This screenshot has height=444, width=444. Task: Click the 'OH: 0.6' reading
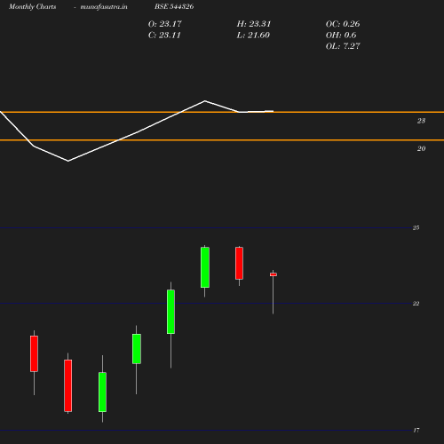(341, 35)
